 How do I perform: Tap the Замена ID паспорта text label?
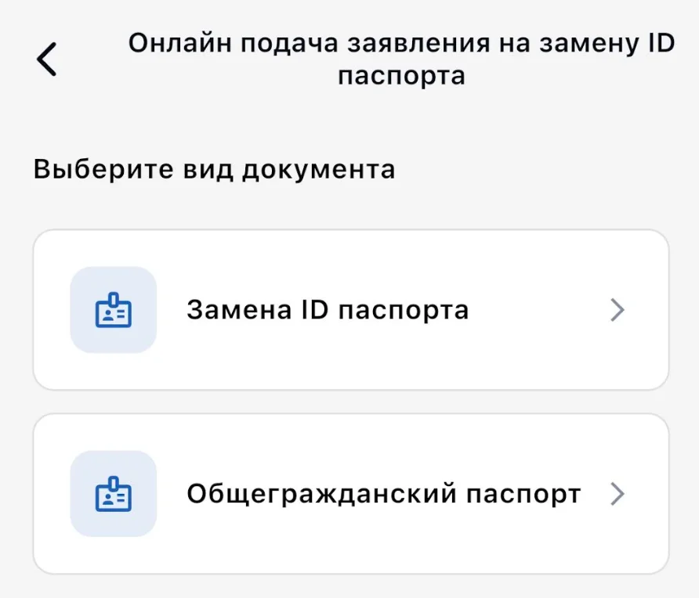point(326,310)
